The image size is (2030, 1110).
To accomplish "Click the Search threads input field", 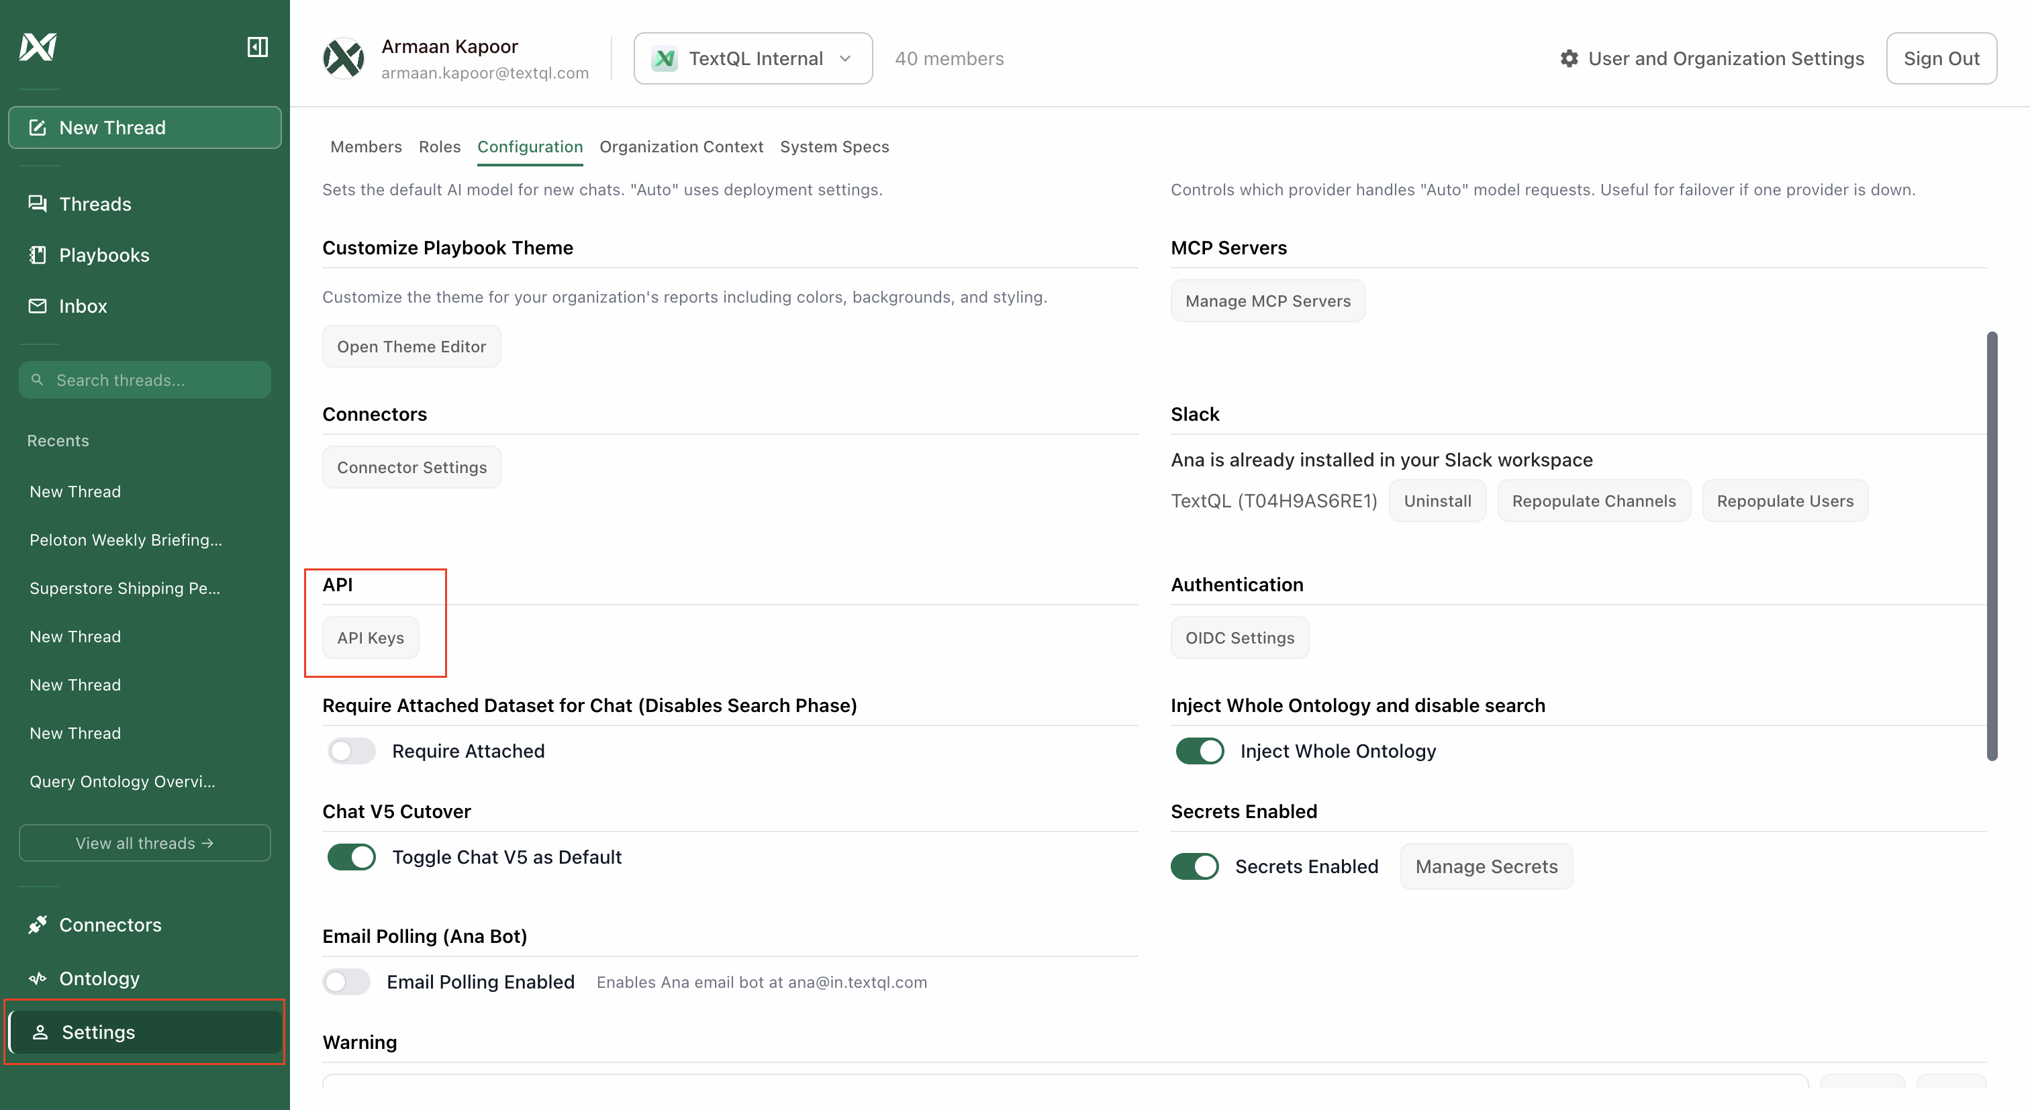I will coord(144,379).
